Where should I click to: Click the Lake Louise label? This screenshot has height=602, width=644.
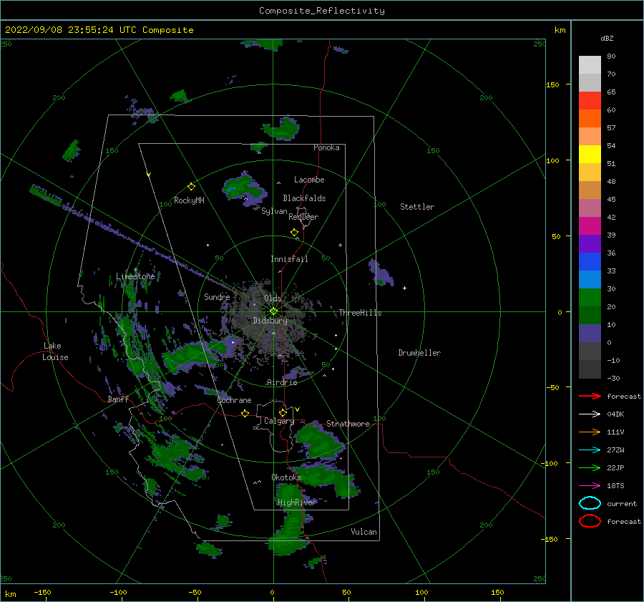coord(55,351)
